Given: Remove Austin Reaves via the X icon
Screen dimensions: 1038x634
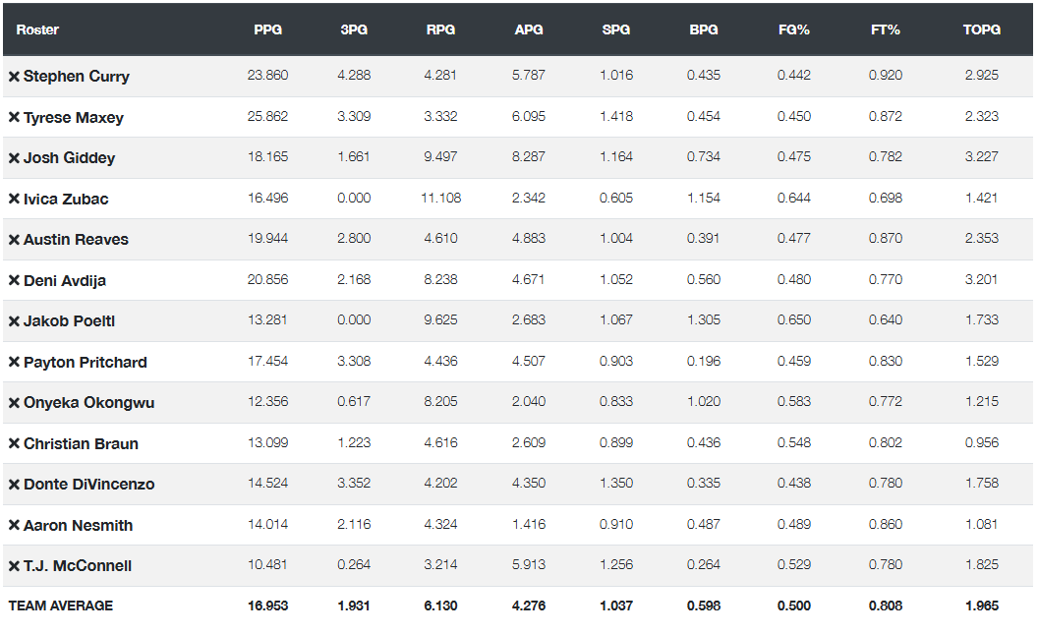Looking at the screenshot, I should point(14,240).
